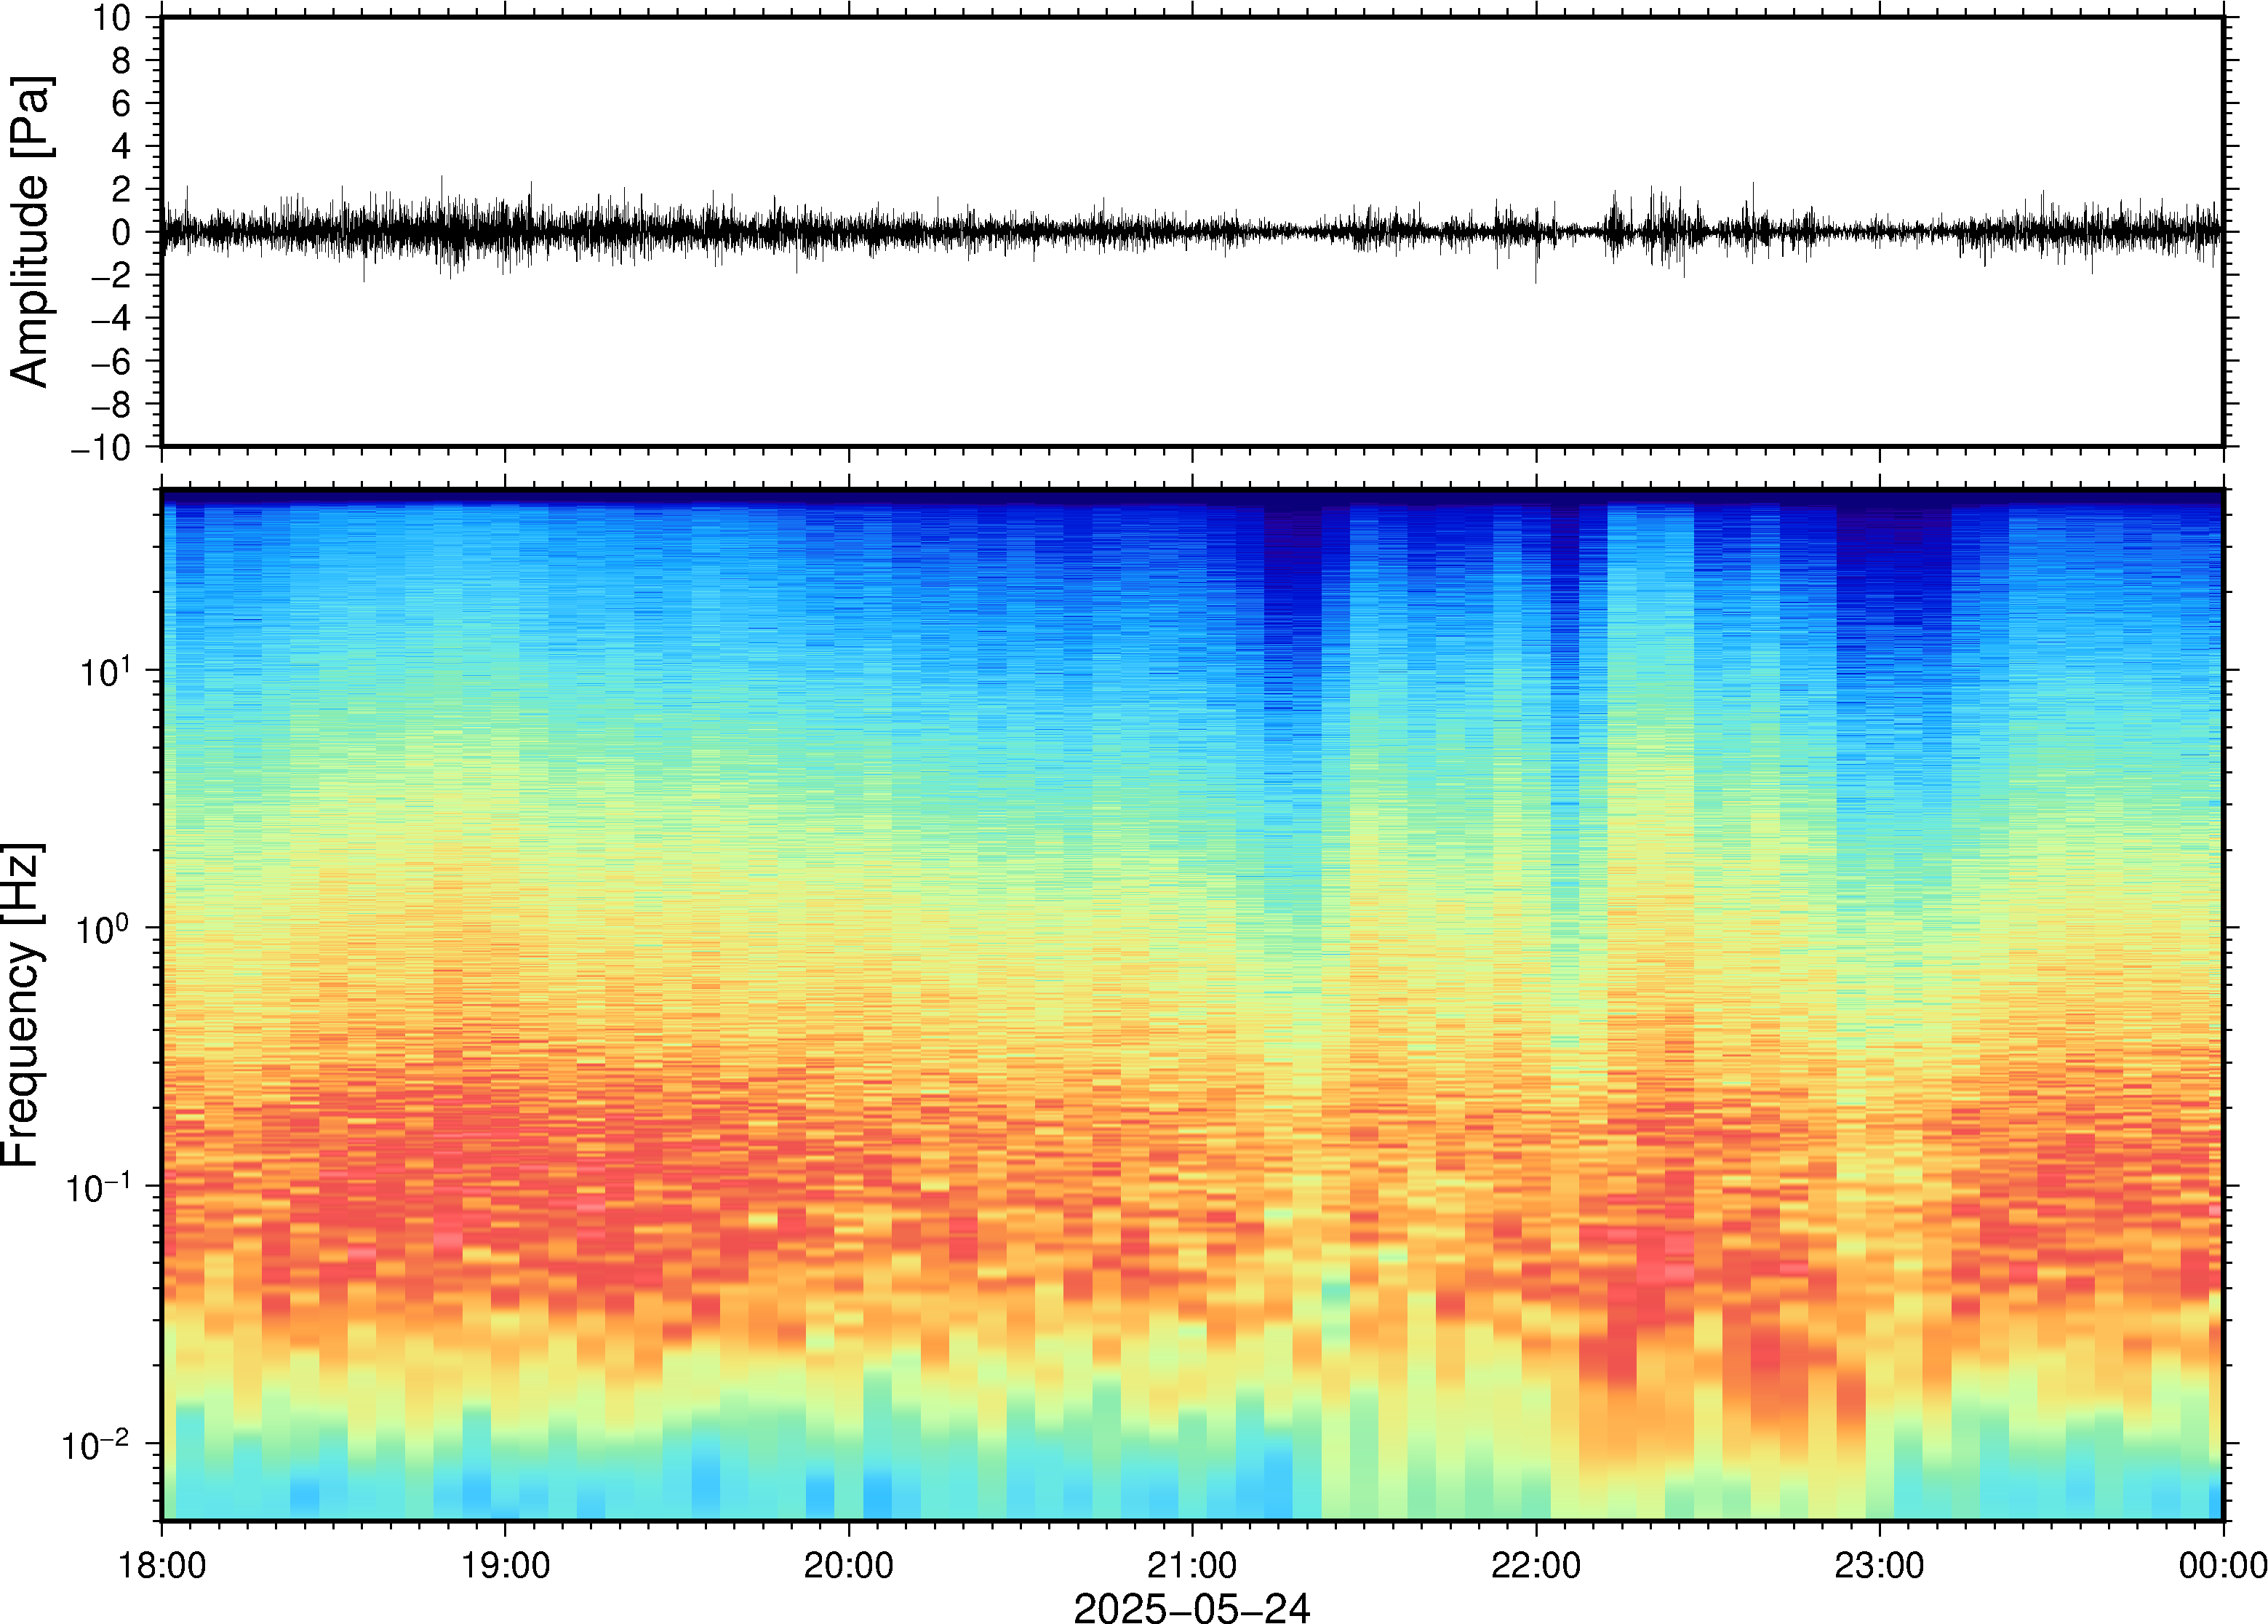Click the 20:00 time axis label
The image size is (2268, 1624).
[x=849, y=1565]
